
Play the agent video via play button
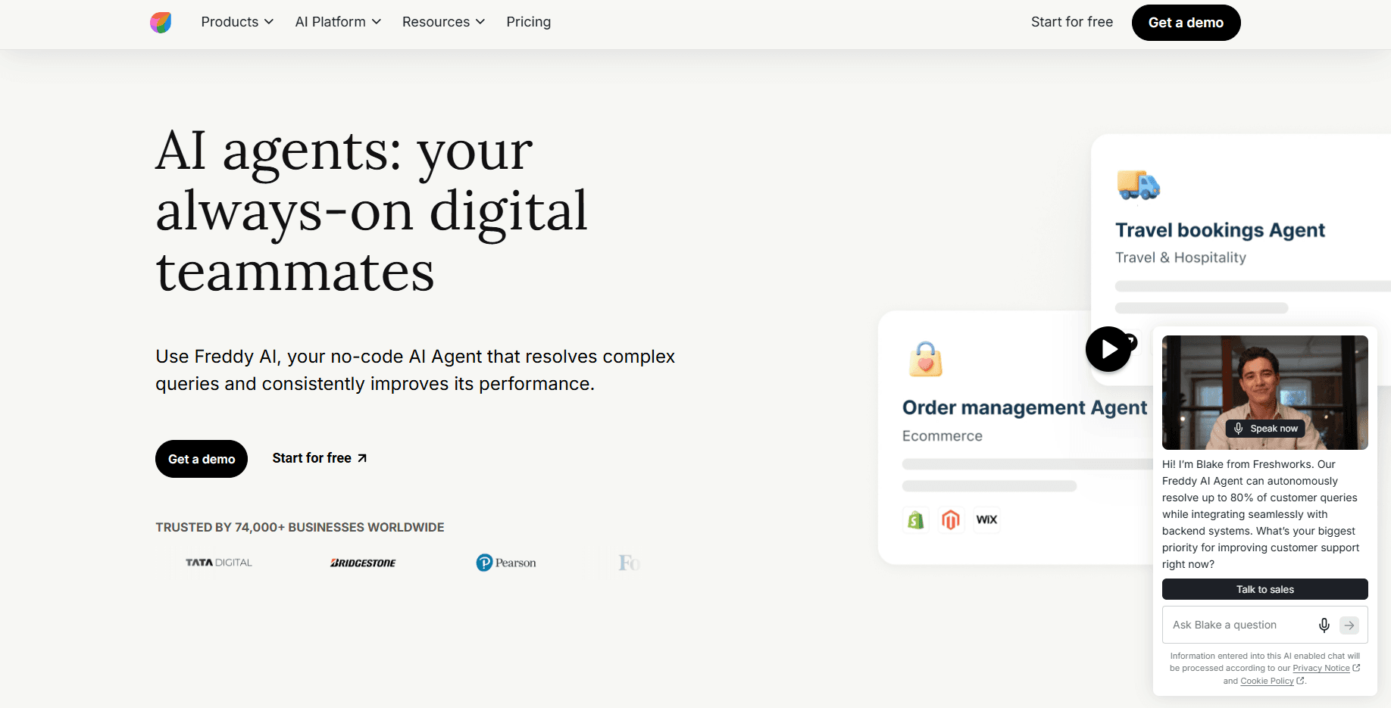1108,349
